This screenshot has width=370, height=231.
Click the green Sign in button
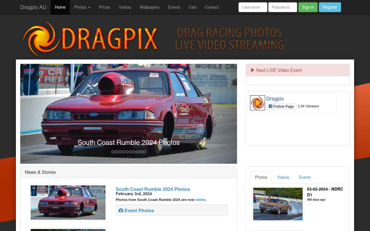pyautogui.click(x=308, y=7)
